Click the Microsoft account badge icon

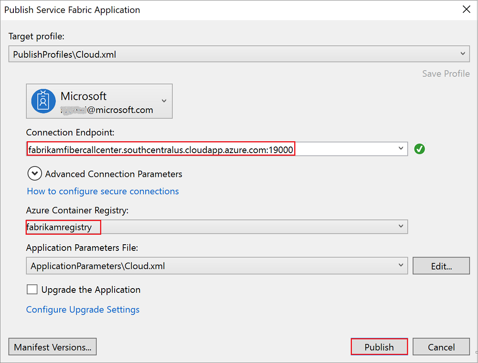(44, 101)
